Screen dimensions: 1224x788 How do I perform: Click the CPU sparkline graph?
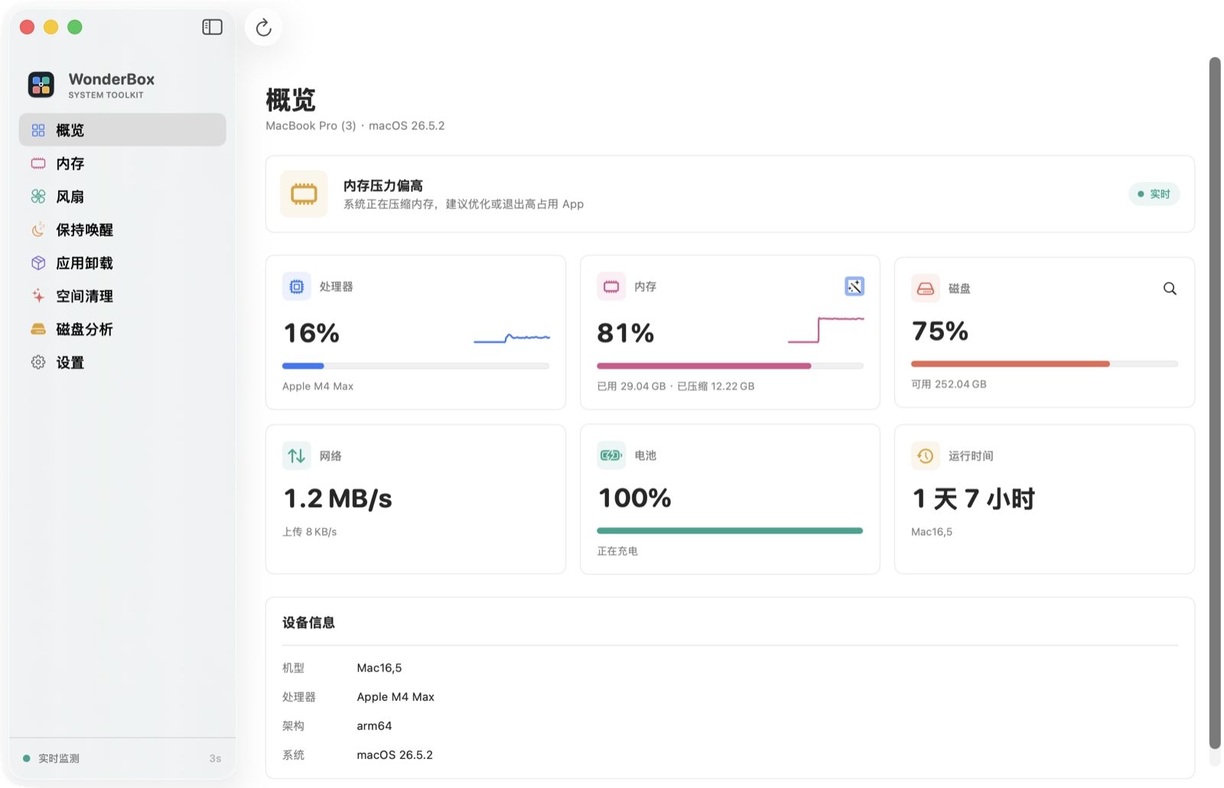512,337
